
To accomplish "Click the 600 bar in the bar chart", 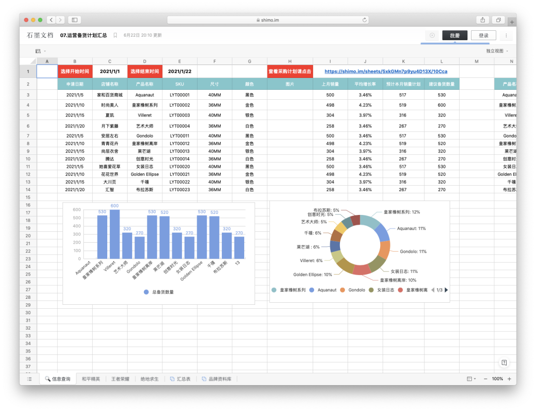I will click(x=115, y=234).
